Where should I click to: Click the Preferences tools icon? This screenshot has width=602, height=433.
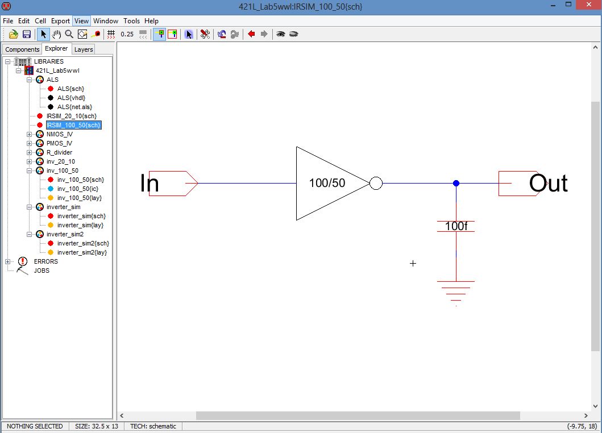(205, 34)
